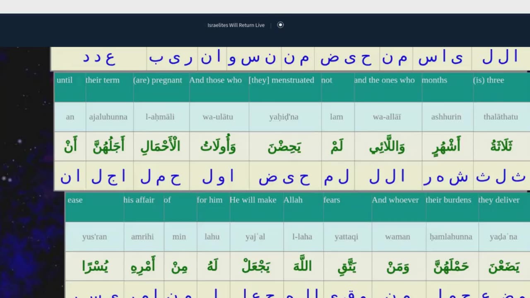Select the transliteration 'ajaluhunna'
The image size is (530, 298).
click(108, 117)
